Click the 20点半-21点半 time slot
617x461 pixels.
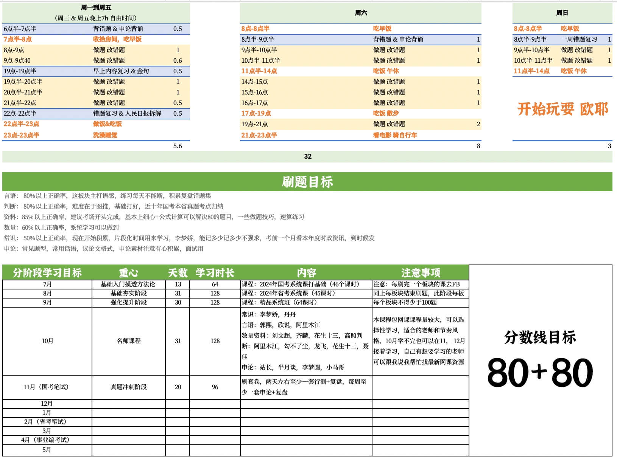tap(23, 92)
